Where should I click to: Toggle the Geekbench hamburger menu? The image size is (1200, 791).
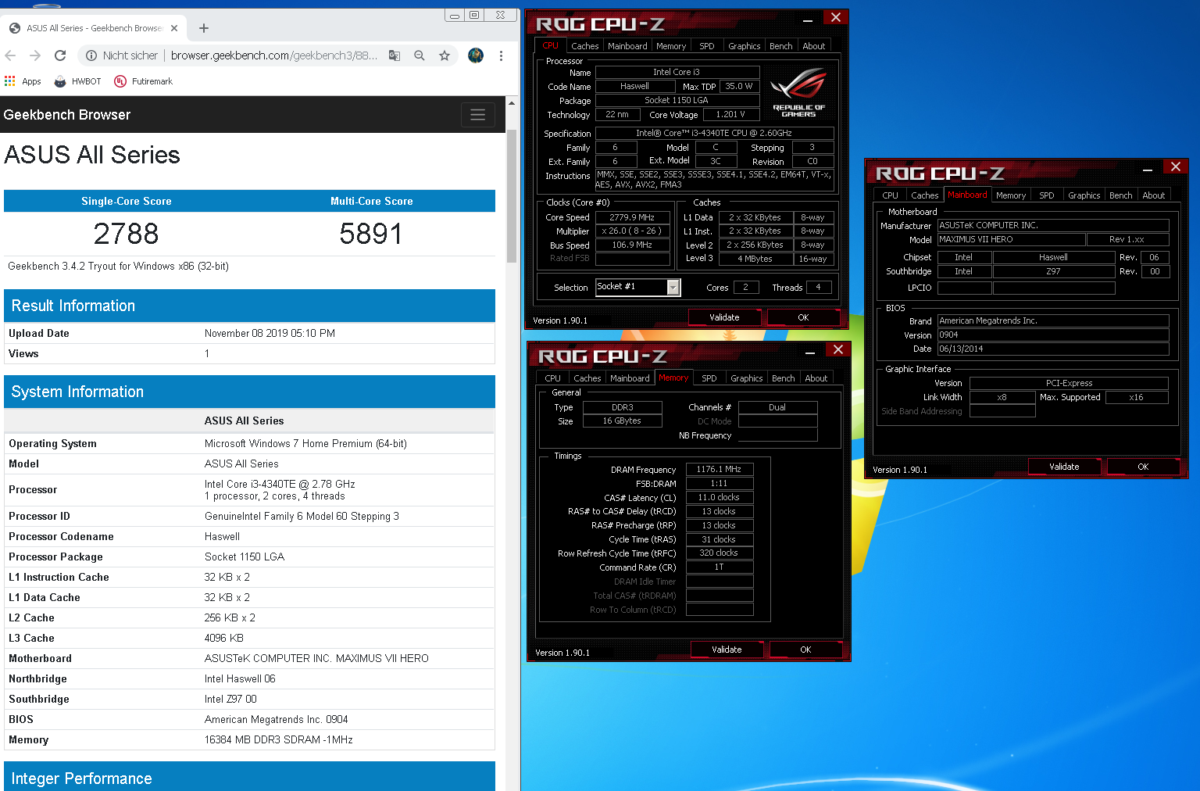coord(478,115)
